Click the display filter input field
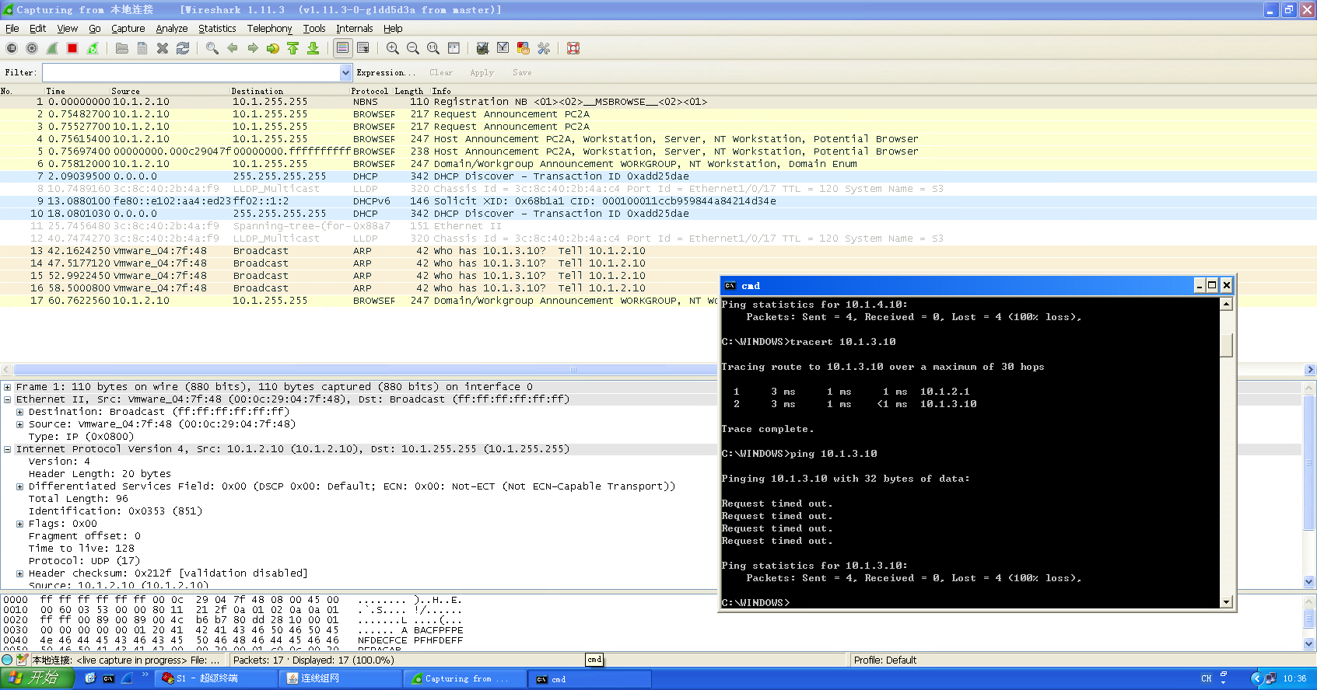The image size is (1317, 690). tap(191, 72)
